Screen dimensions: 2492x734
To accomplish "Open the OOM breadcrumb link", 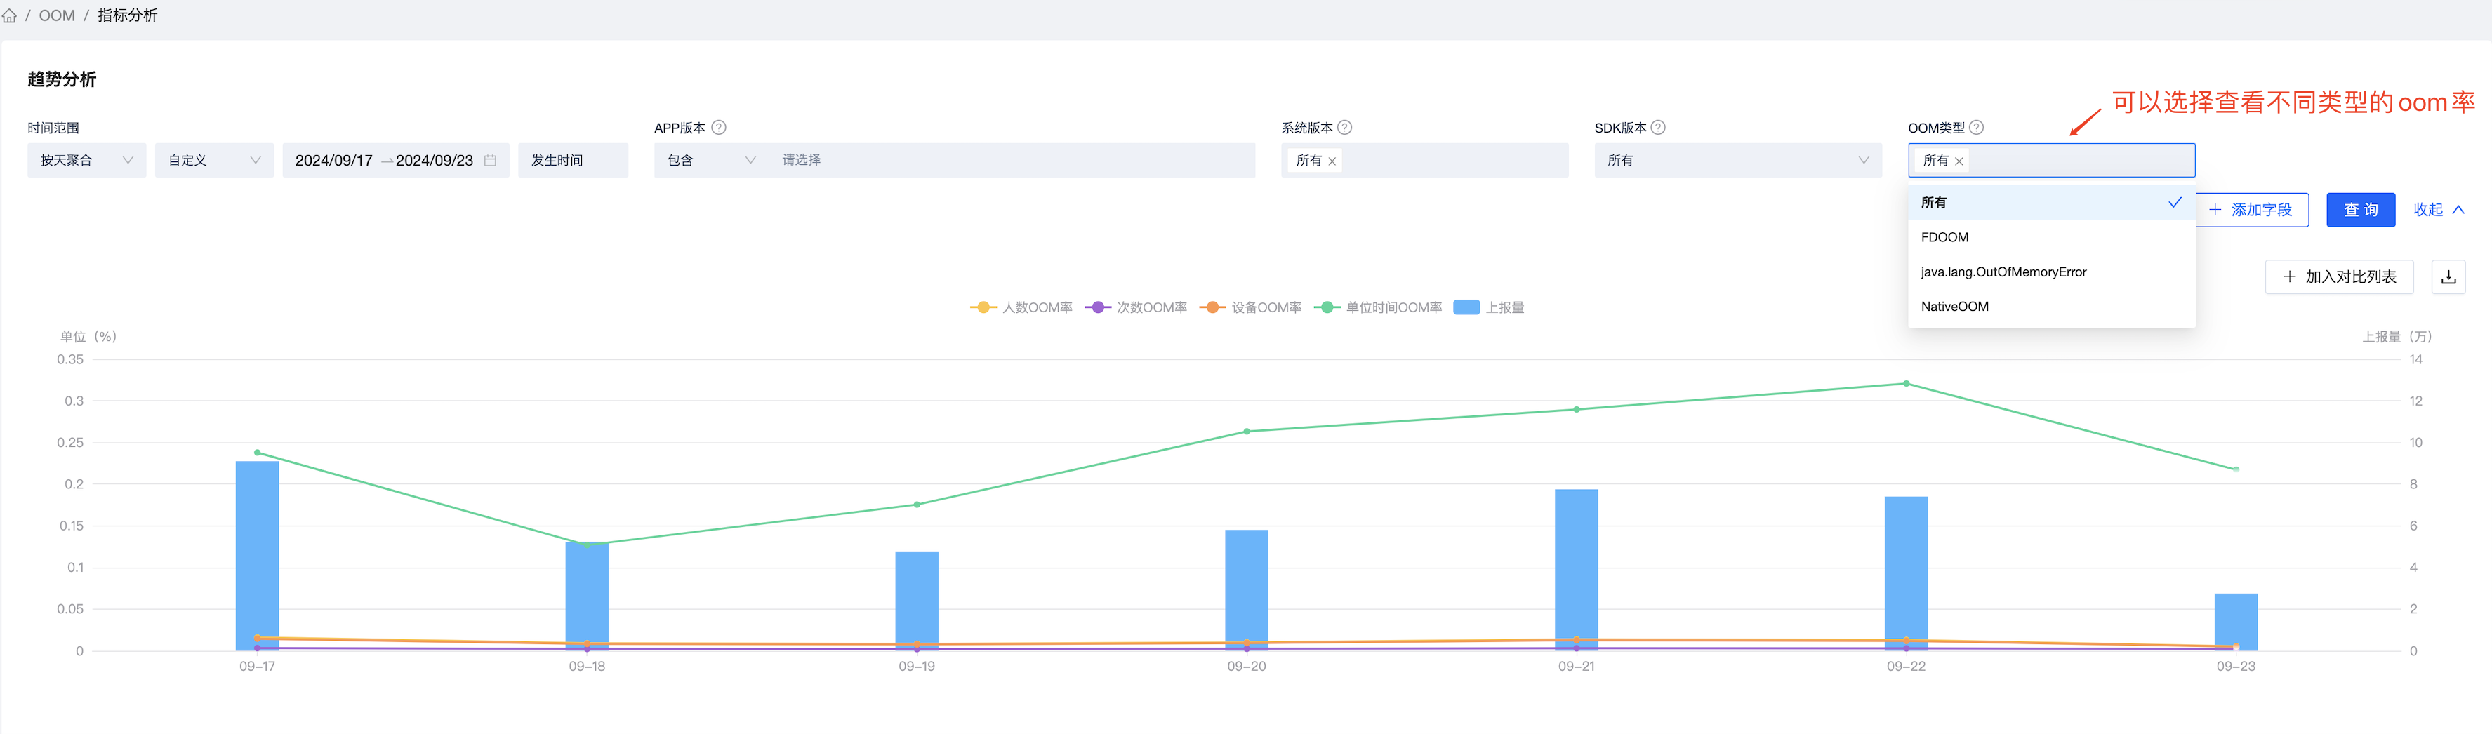I will 57,15.
